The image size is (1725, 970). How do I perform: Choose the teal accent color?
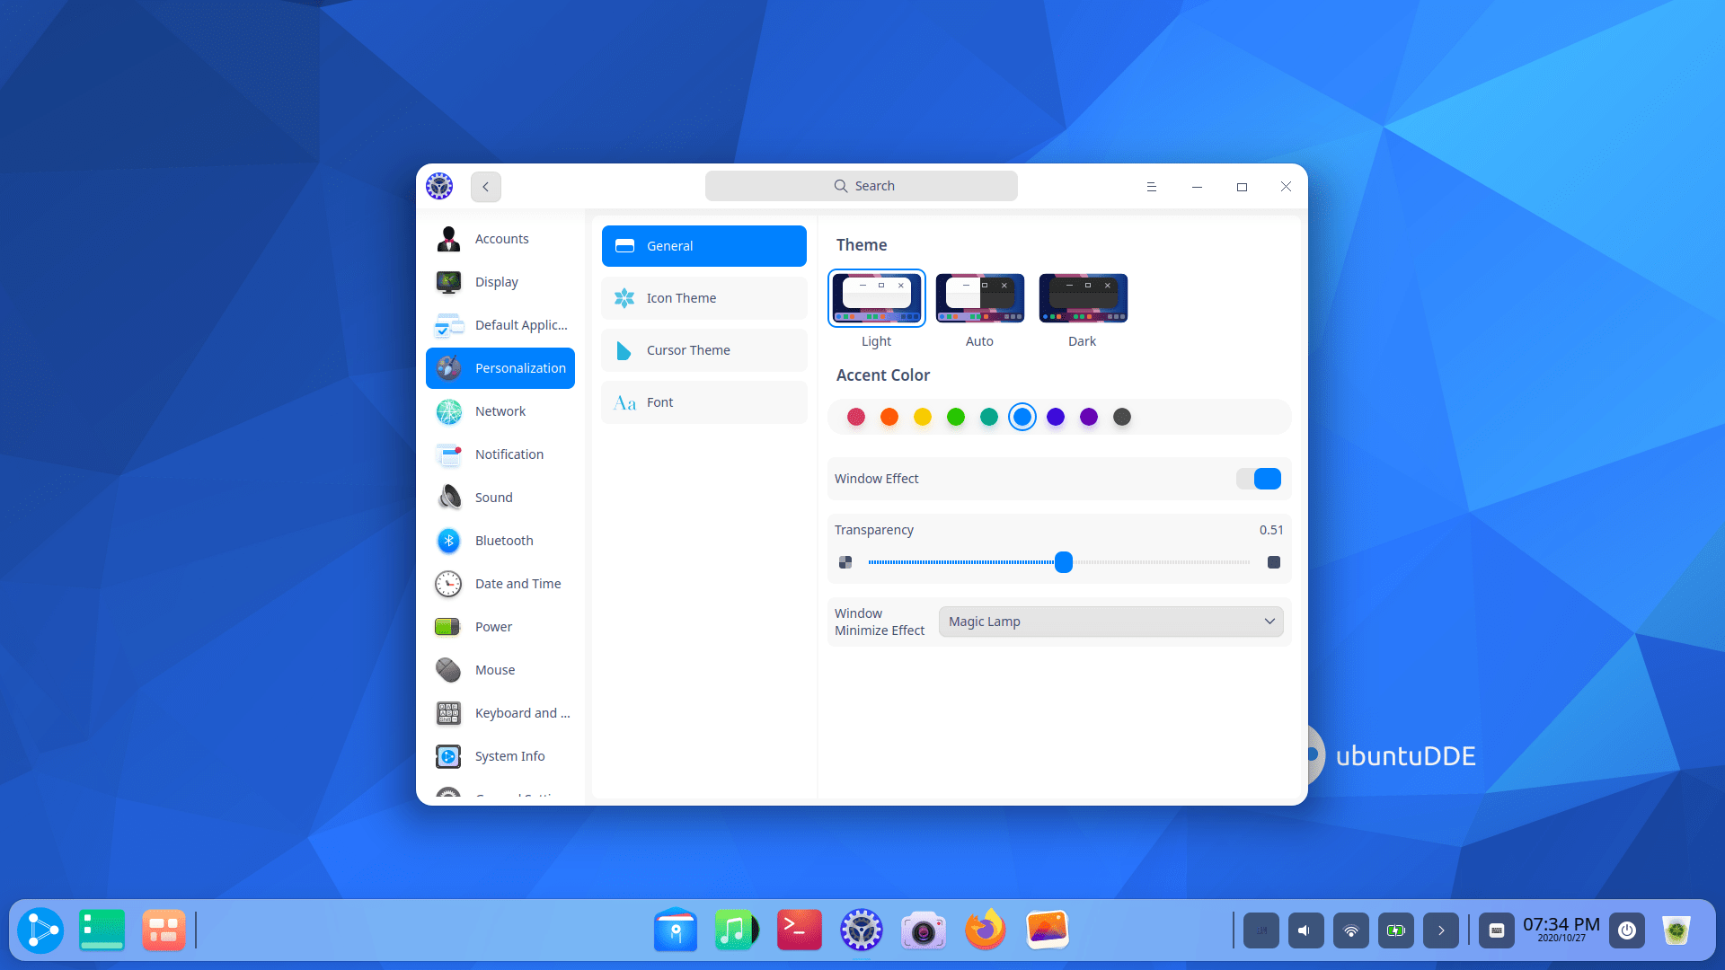click(x=989, y=417)
